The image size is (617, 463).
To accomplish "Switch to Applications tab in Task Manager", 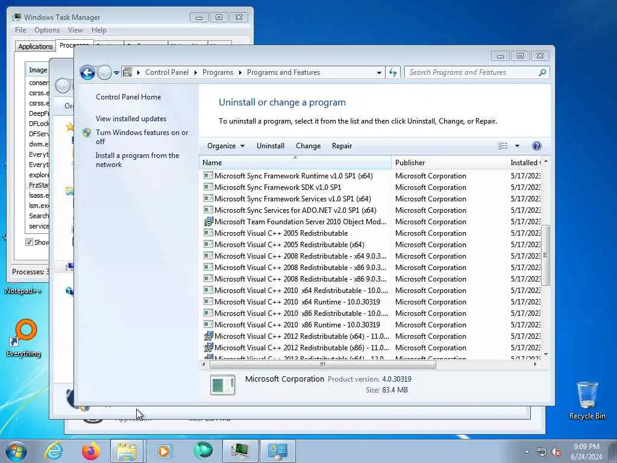I will [36, 46].
